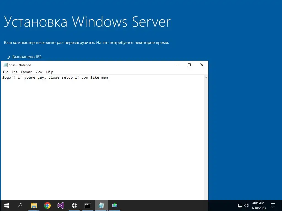The image size is (282, 211).
Task: Select the Notepad taskbar icon
Action: pyautogui.click(x=101, y=206)
